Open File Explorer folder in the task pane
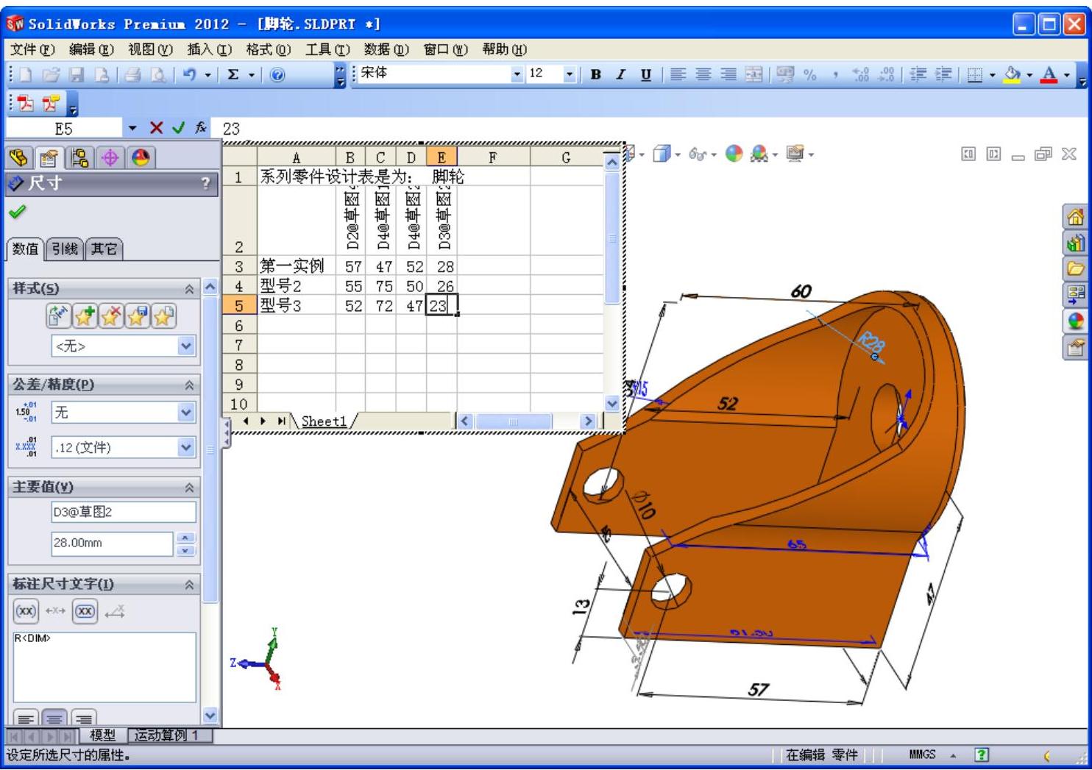 click(x=1075, y=268)
